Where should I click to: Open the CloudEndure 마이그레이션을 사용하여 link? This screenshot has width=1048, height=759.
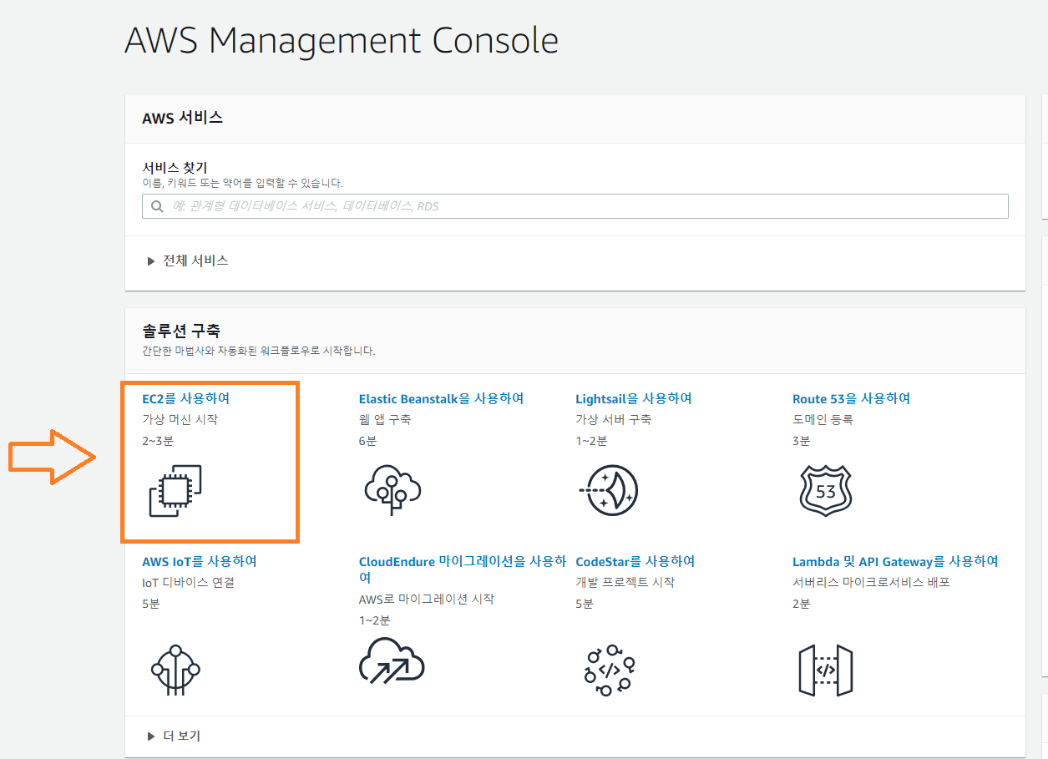[463, 569]
